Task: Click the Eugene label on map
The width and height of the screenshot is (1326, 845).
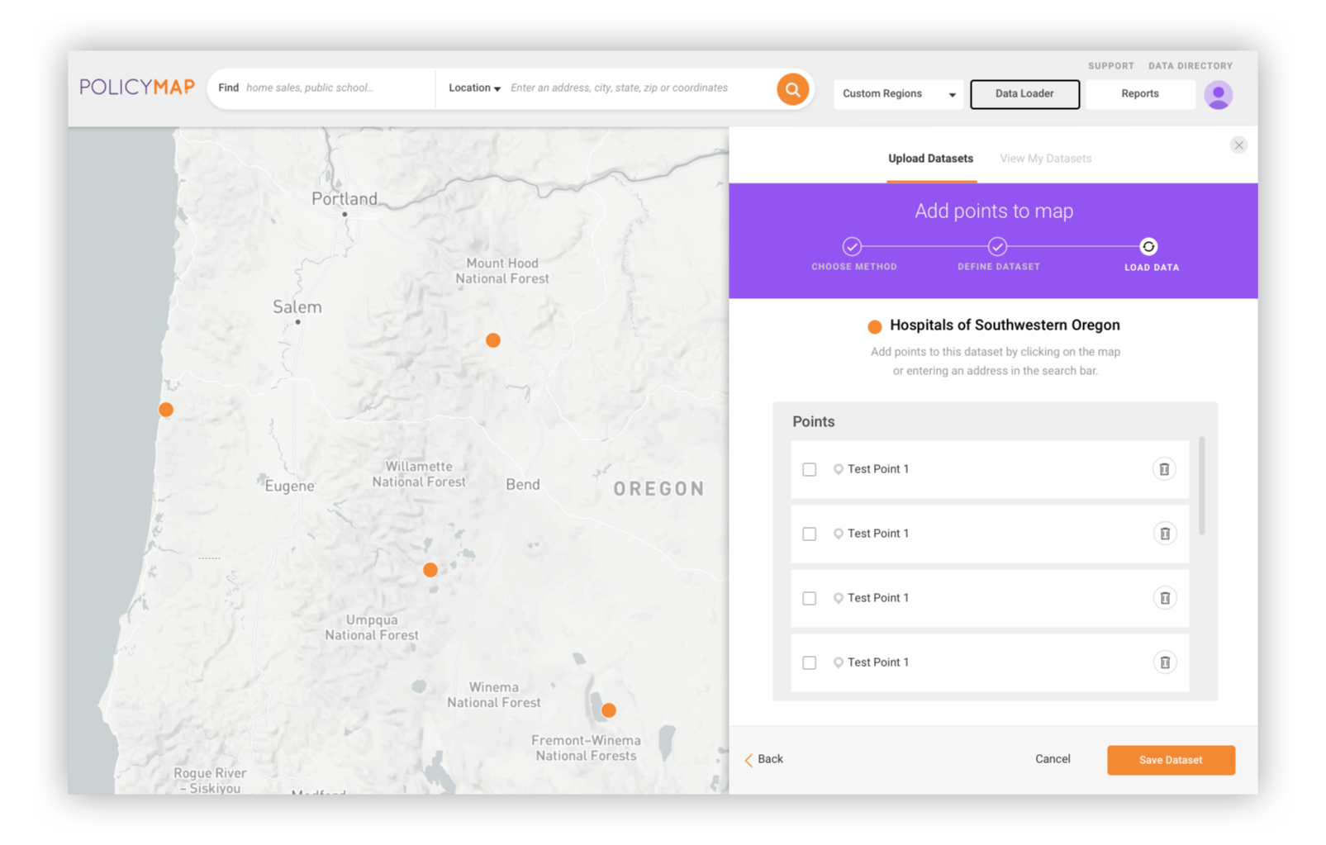Action: tap(289, 487)
